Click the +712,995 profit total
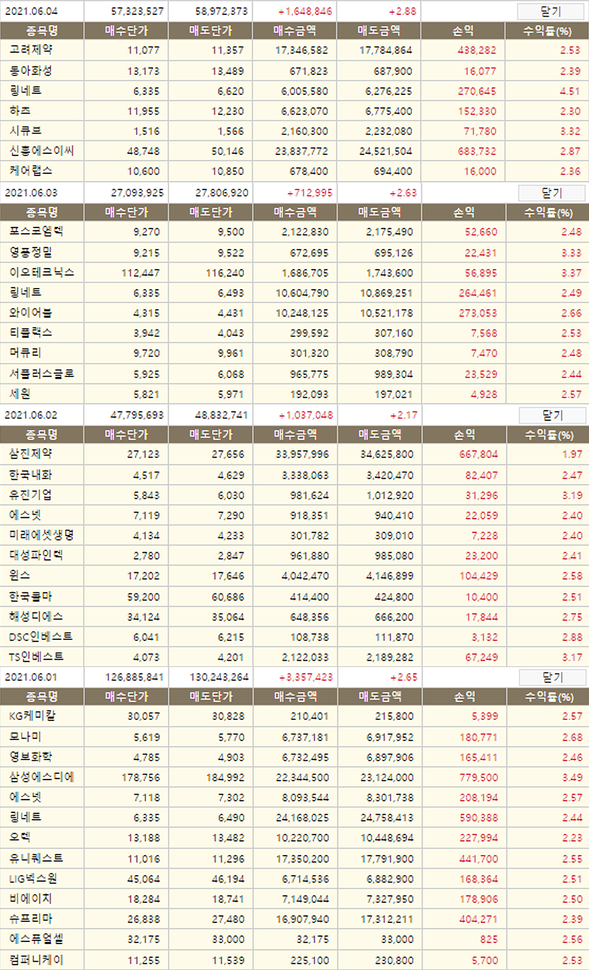Screen dimensions: 589x970 click(310, 193)
